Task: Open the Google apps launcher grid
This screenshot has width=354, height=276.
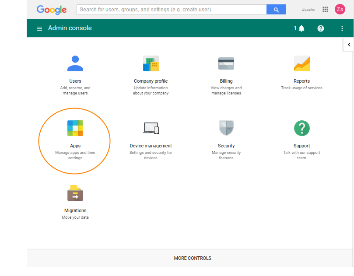Action: (325, 9)
